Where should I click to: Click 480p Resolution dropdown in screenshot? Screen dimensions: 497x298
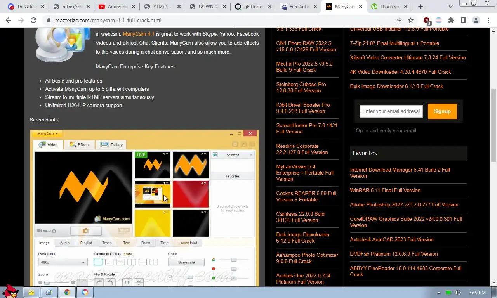(x=63, y=262)
